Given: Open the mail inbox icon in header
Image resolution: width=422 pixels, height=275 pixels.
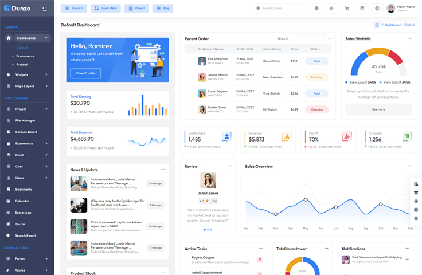Looking at the screenshot, I should click(362, 9).
